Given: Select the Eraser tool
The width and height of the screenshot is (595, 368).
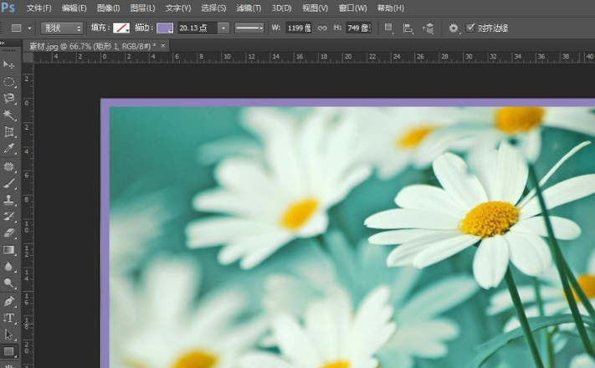Looking at the screenshot, I should pyautogui.click(x=9, y=233).
